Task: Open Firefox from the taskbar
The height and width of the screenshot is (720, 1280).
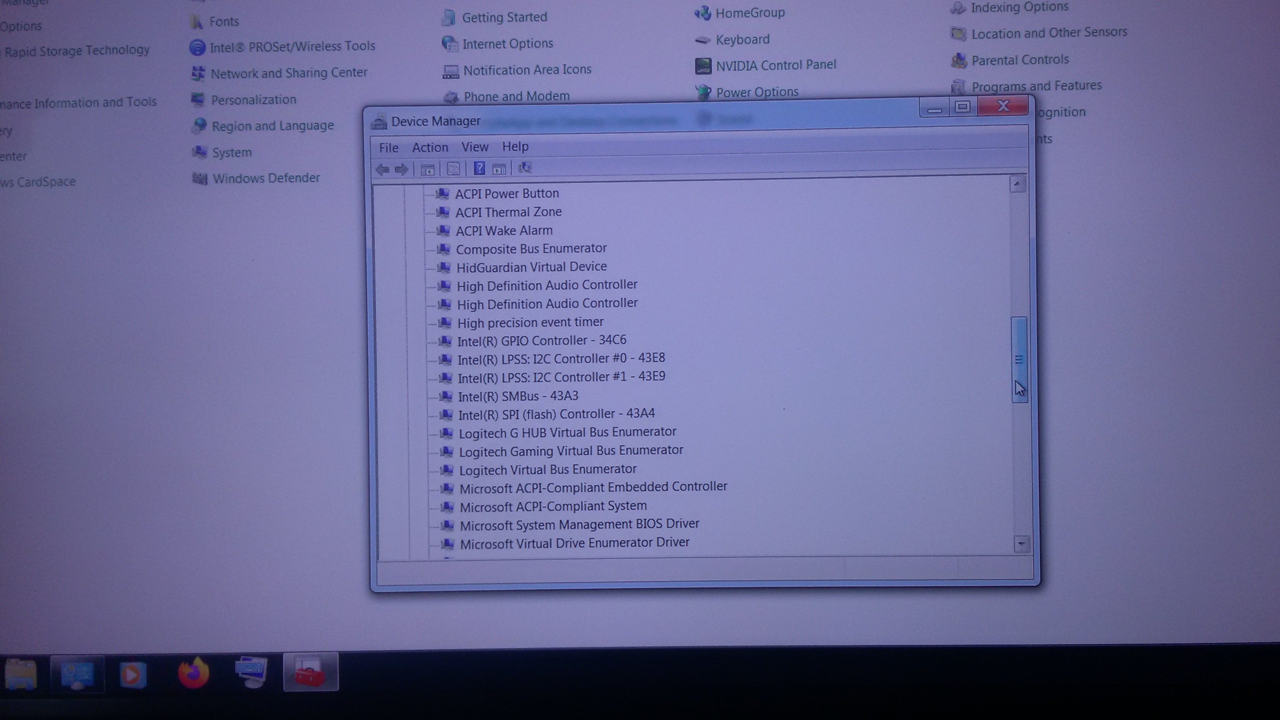Action: [193, 673]
